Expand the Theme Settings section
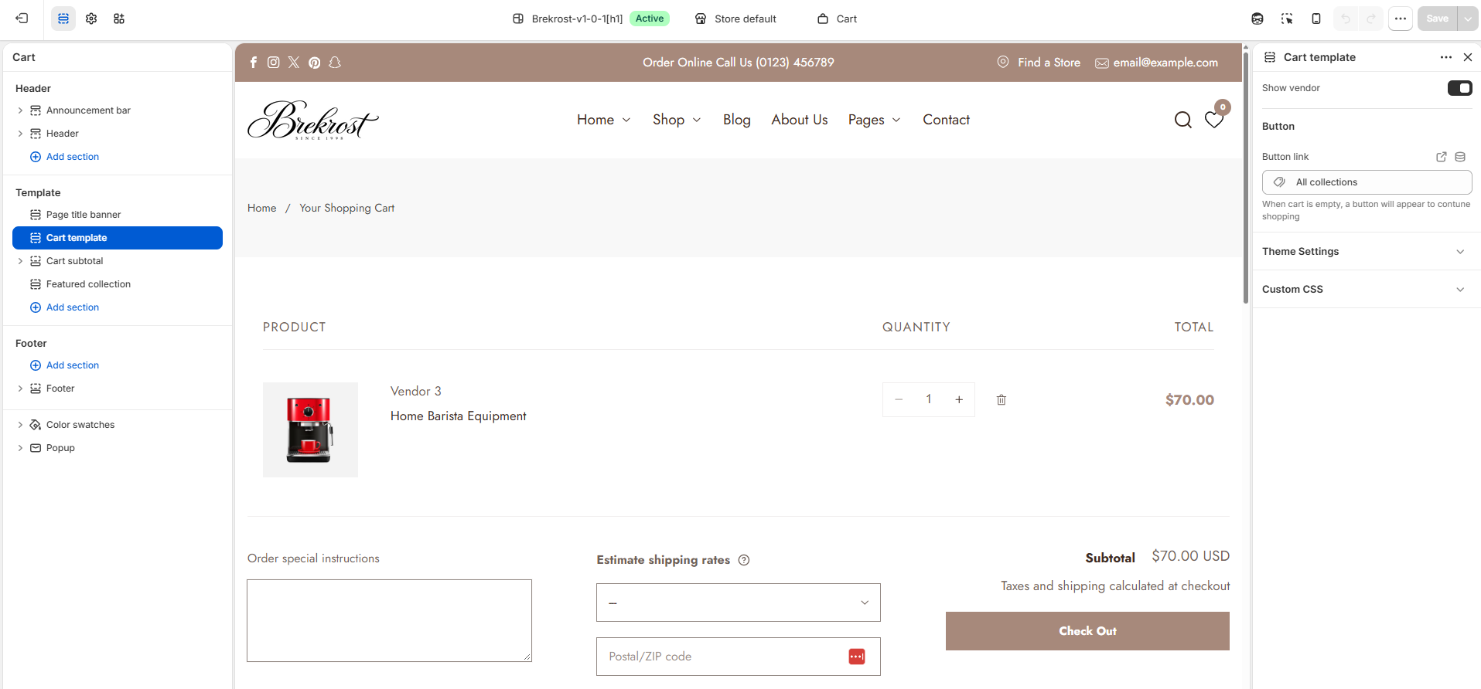This screenshot has width=1481, height=689. click(x=1367, y=251)
